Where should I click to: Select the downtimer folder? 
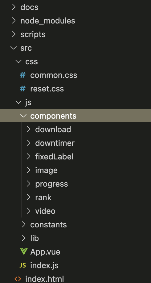point(55,143)
